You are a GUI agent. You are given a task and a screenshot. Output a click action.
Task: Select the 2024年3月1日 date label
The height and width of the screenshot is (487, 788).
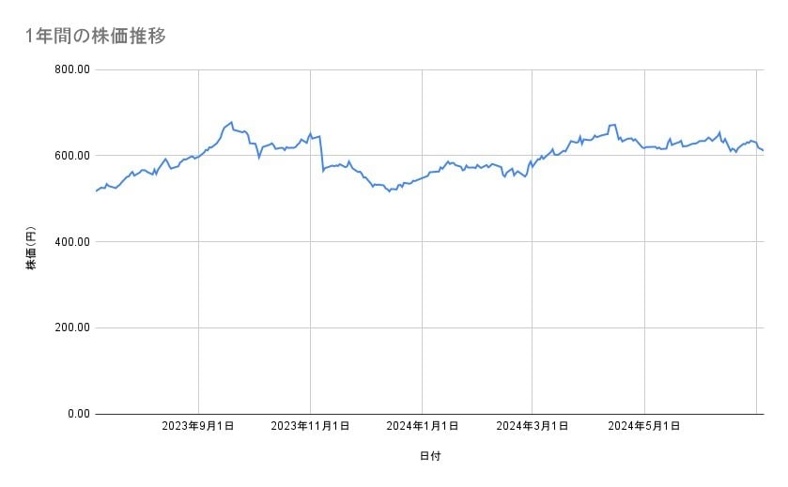pos(533,426)
